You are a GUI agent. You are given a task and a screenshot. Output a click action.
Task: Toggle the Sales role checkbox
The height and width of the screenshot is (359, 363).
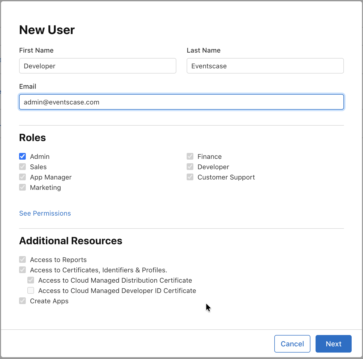click(x=22, y=167)
